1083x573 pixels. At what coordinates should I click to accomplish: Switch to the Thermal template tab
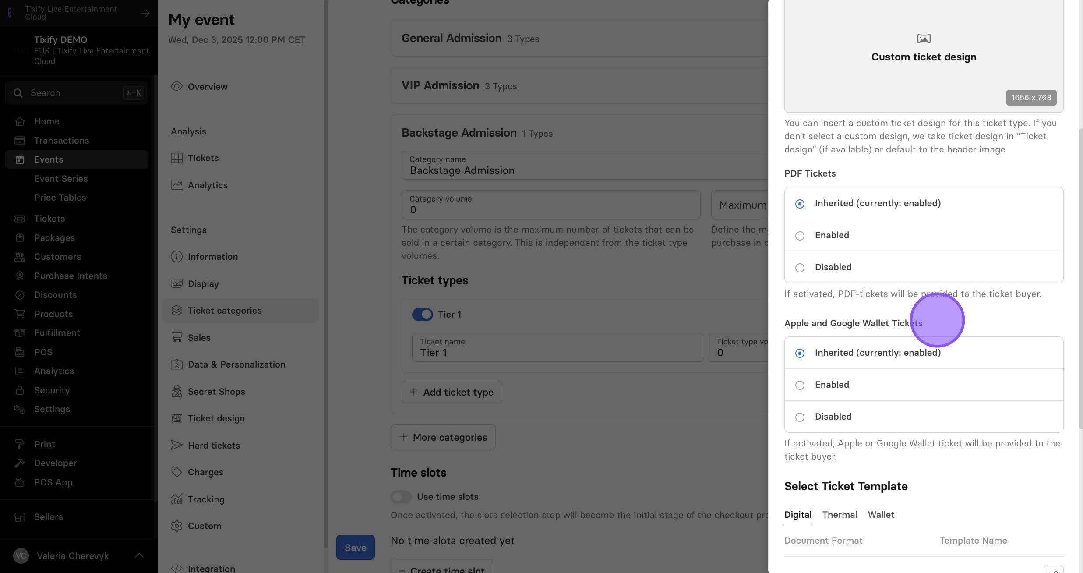coord(840,515)
